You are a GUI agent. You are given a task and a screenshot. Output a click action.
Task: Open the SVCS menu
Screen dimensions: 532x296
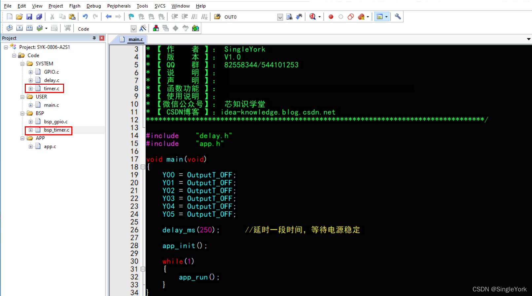click(x=160, y=6)
